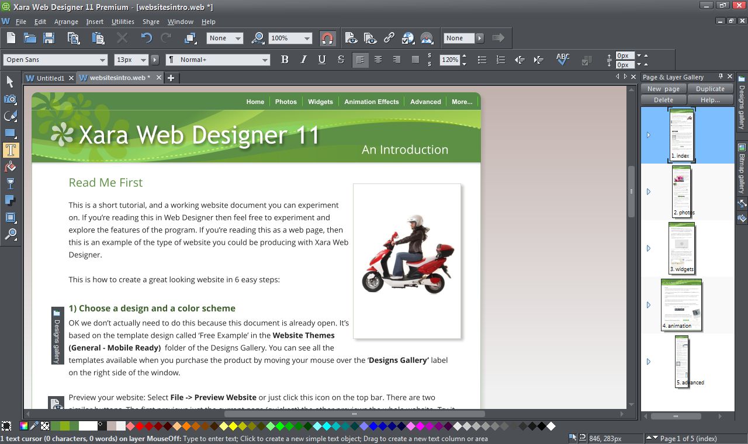
Task: Click the New page button
Action: 663,89
